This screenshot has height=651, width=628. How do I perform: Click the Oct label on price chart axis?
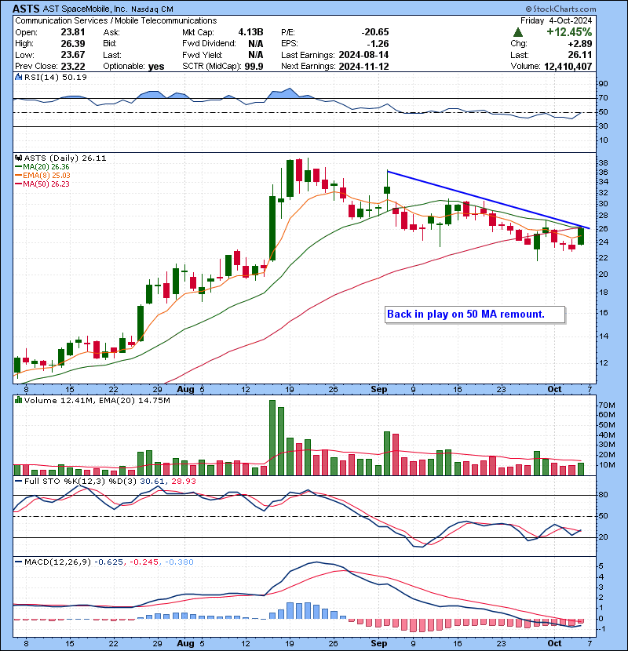pos(554,390)
